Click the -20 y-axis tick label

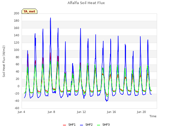pos(17,93)
